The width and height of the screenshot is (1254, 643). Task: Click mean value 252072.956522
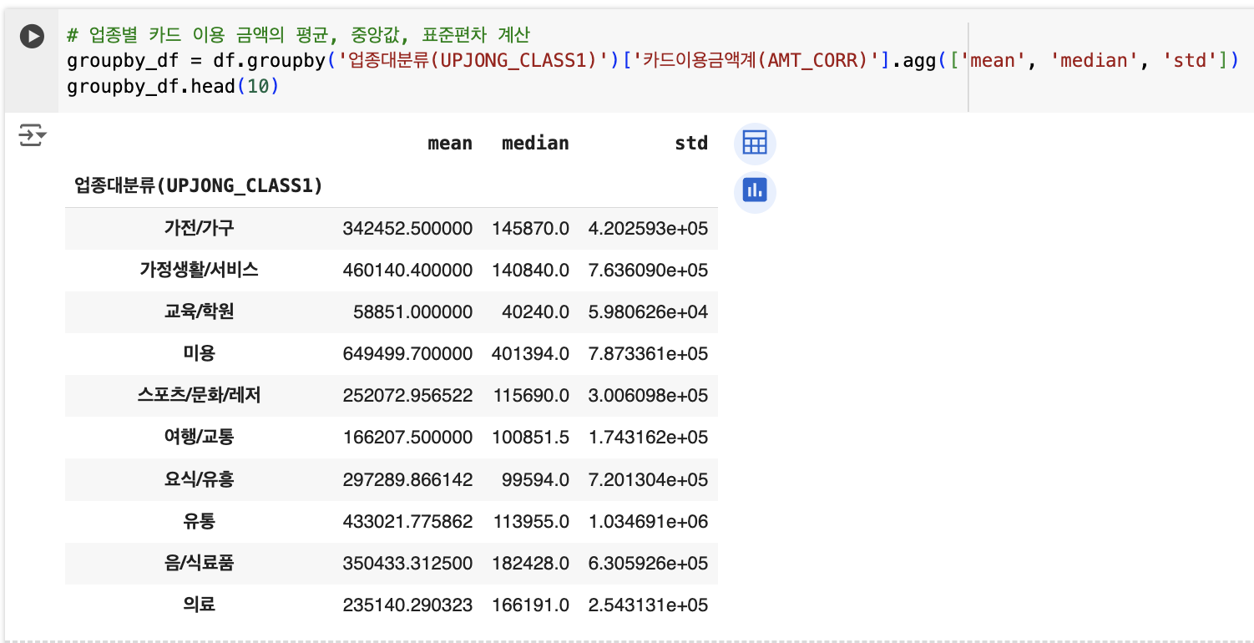click(x=407, y=395)
